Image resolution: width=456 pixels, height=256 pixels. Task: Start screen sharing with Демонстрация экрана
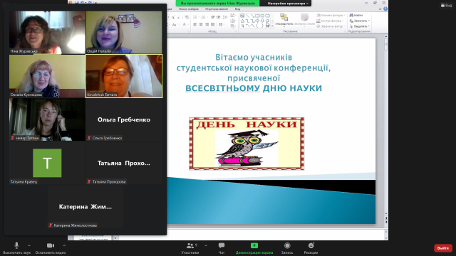pyautogui.click(x=254, y=248)
